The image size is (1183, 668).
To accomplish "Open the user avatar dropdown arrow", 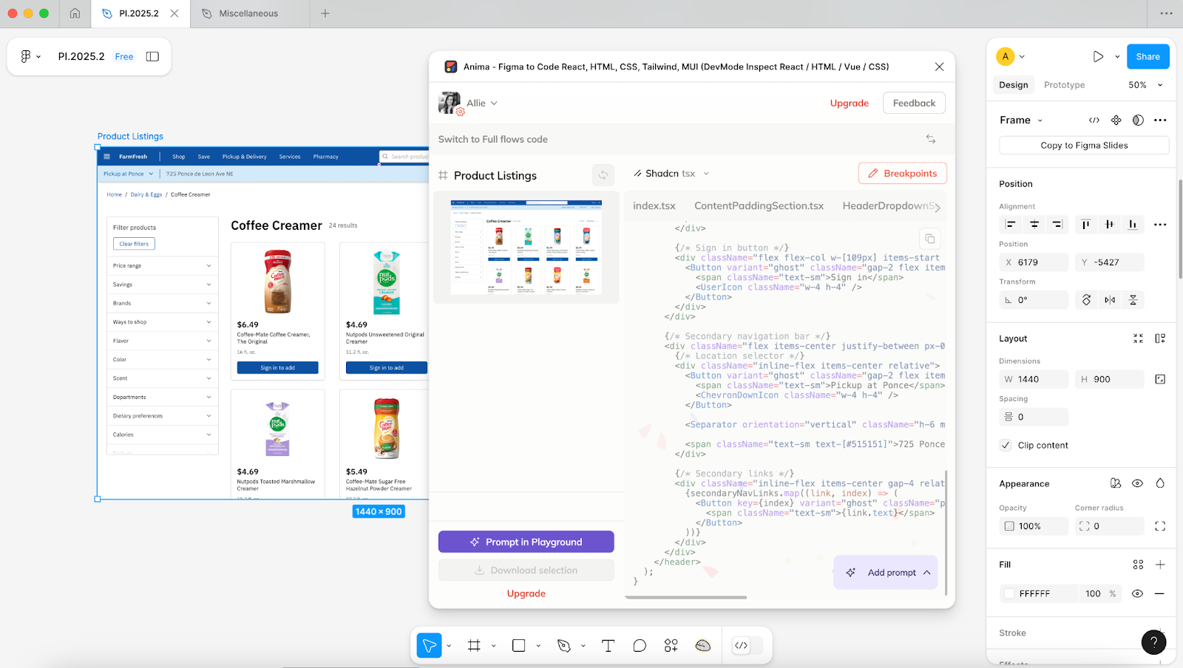I will [1023, 56].
